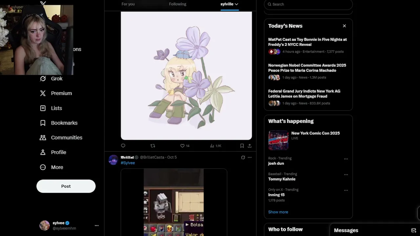This screenshot has height=236, width=420.
Task: Share the flower artwork post
Action: pyautogui.click(x=250, y=146)
